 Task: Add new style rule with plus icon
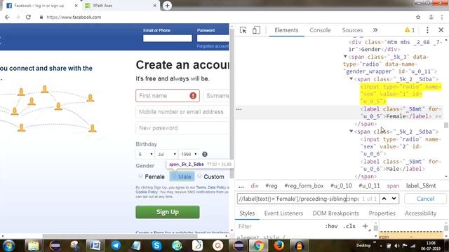click(x=365, y=226)
